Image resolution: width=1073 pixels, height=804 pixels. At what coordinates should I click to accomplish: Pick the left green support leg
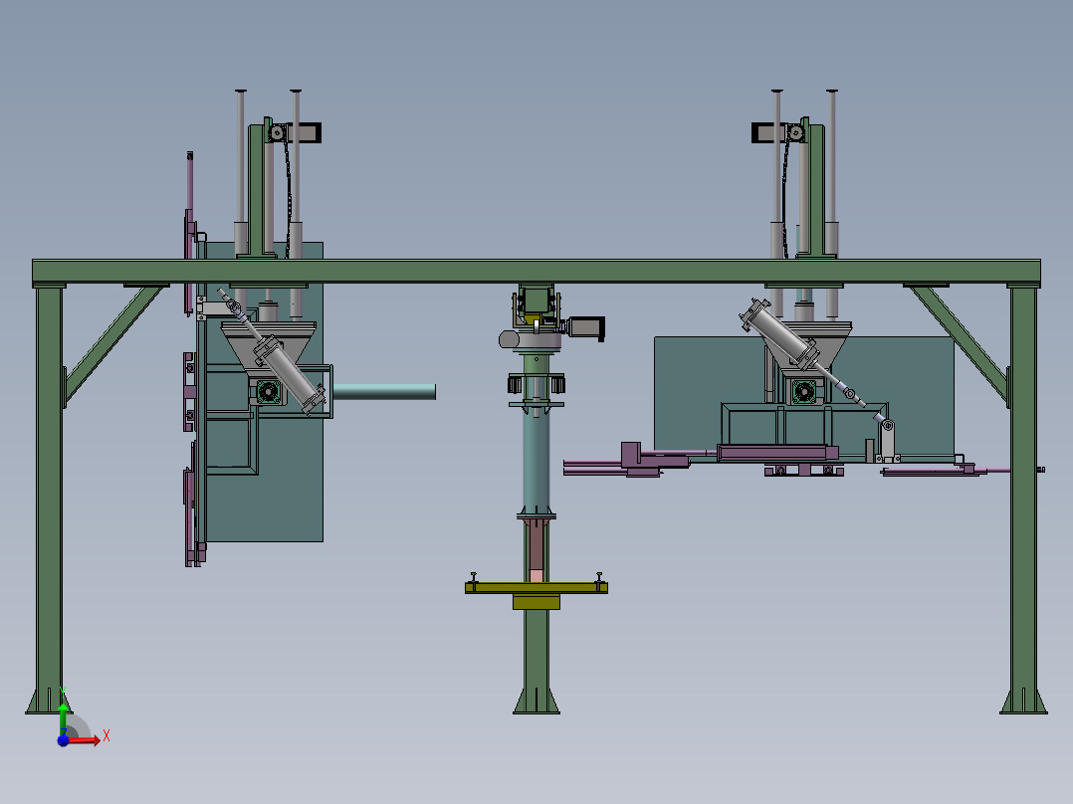49,498
